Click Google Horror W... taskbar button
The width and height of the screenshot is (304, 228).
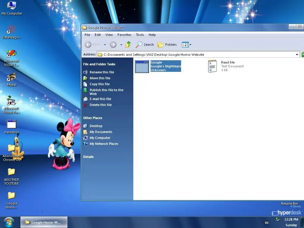coord(44,222)
